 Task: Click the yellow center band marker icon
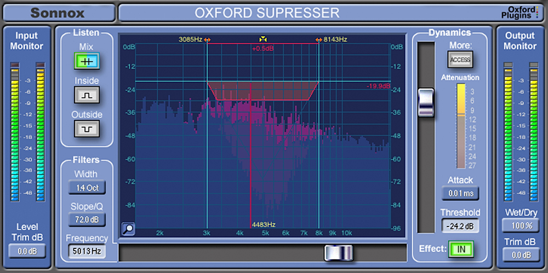pos(263,39)
